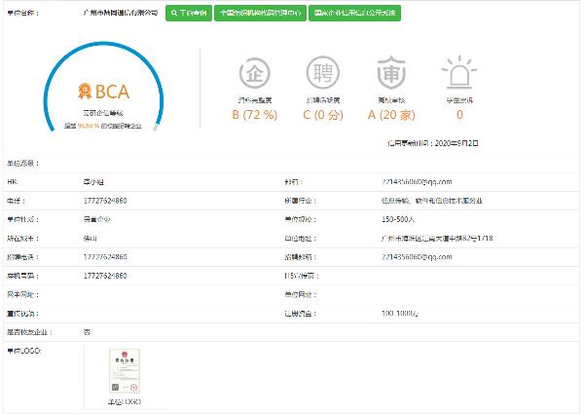This screenshot has height=414, width=584.
Task: Click the A (20 家) score text
Action: point(389,115)
